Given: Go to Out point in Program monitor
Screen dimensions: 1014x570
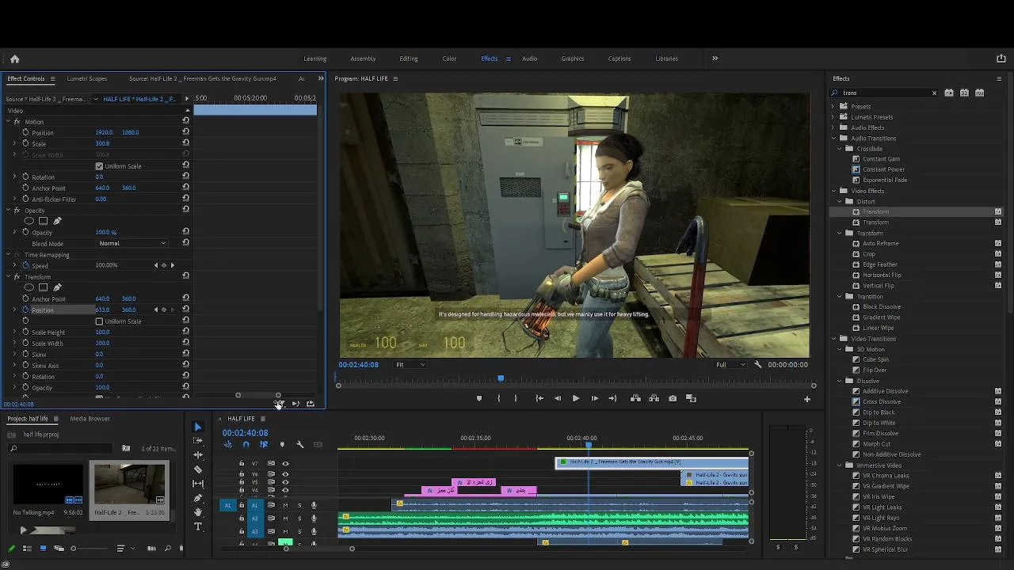Looking at the screenshot, I should [x=612, y=399].
